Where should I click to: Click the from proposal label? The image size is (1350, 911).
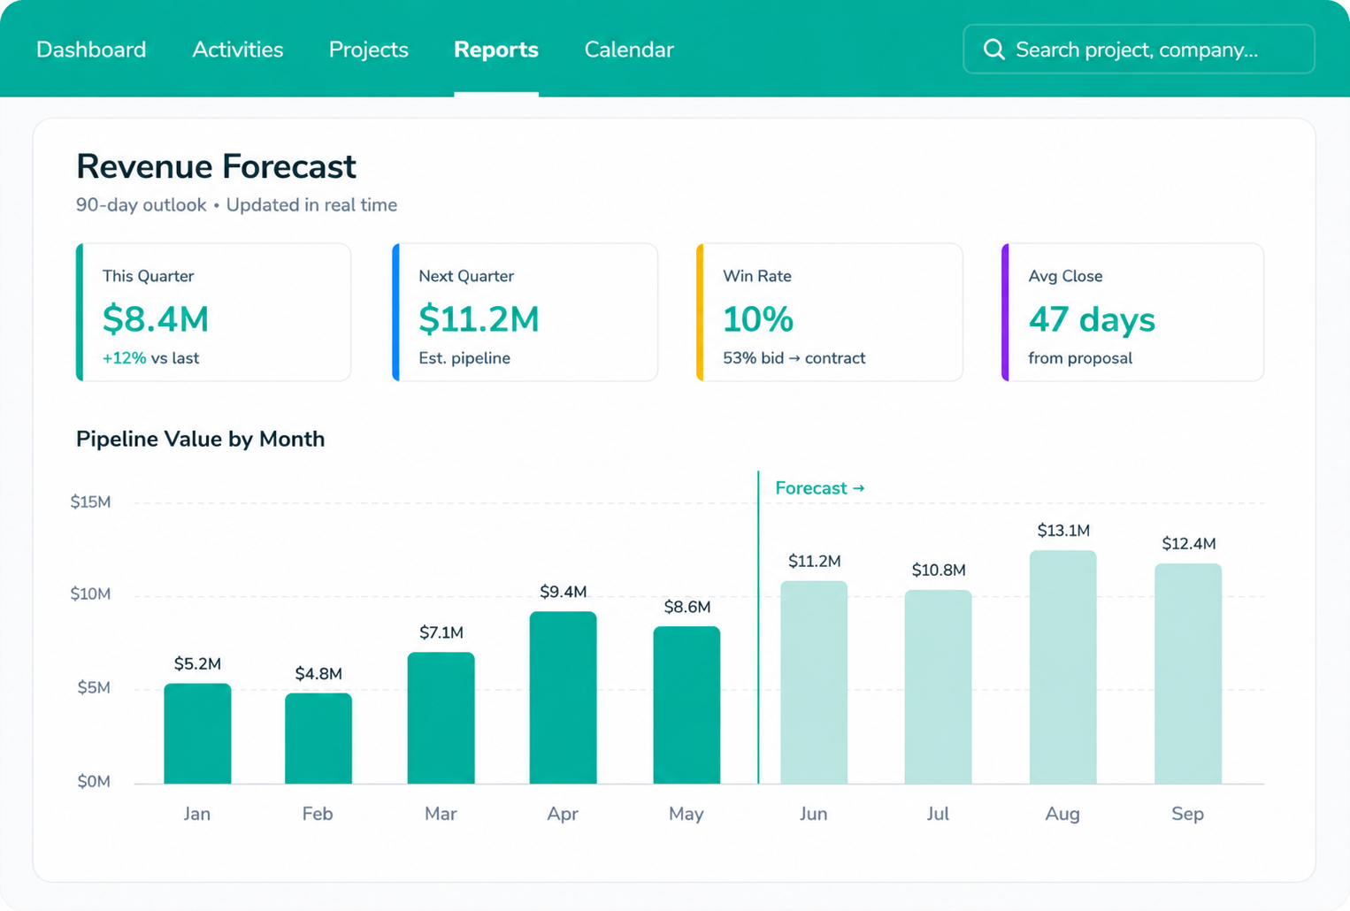1080,358
